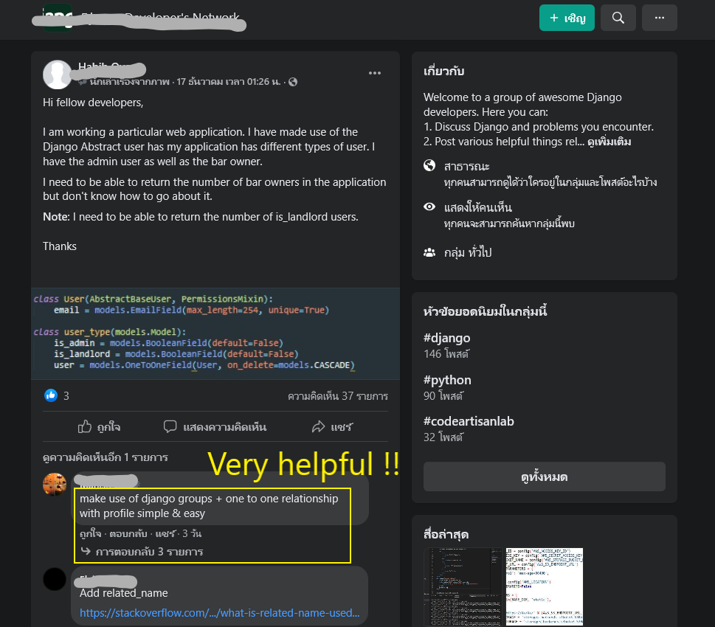This screenshot has height=627, width=715.
Task: Click the เกี่ยวกับ about heading
Action: tap(443, 71)
